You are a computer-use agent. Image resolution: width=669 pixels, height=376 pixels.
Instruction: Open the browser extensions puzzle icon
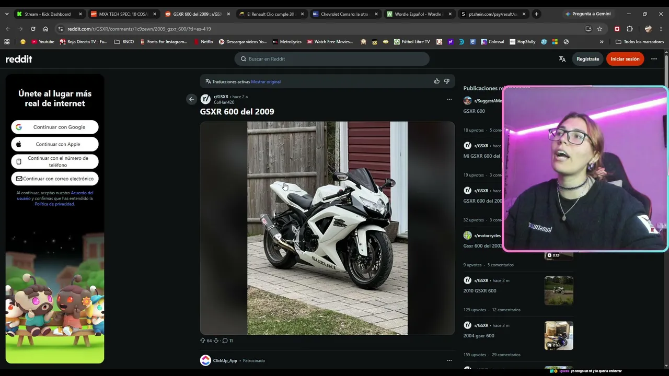pyautogui.click(x=629, y=29)
